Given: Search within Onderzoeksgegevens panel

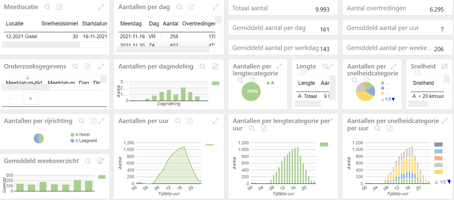Looking at the screenshot, I should 75,66.
